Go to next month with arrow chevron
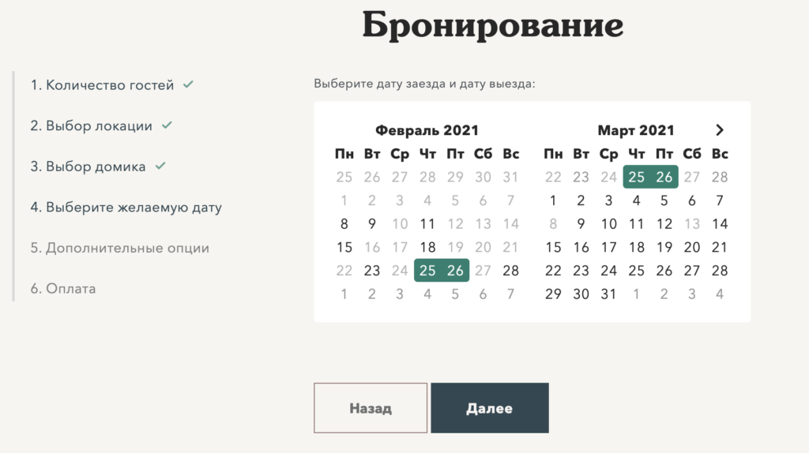809x453 pixels. click(720, 130)
